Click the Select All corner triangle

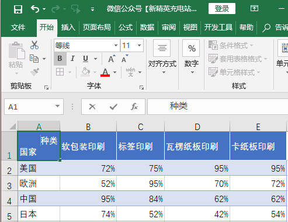tap(12, 127)
